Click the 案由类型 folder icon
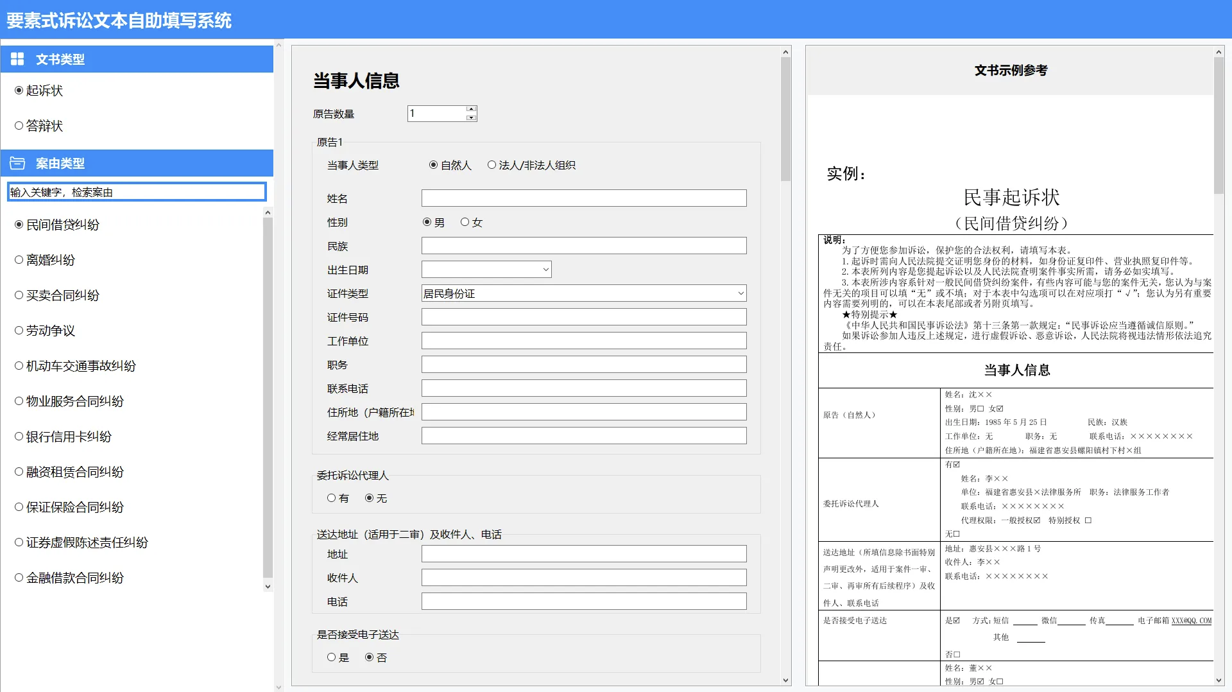The width and height of the screenshot is (1232, 692). click(x=17, y=163)
